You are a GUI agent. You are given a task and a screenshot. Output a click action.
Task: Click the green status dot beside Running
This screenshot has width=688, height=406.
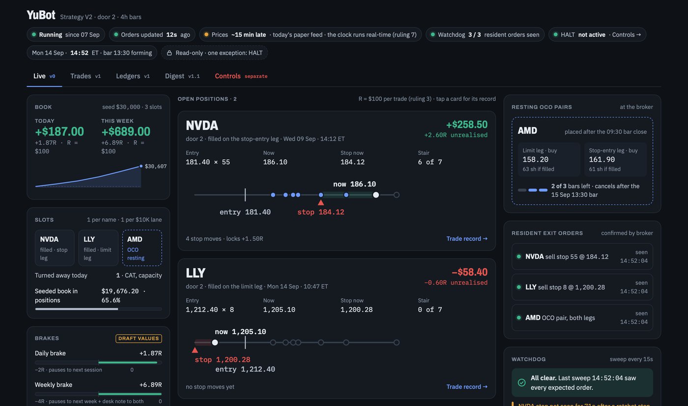[34, 34]
